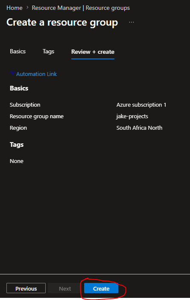Open the Automation Link
190x300 pixels.
(36, 74)
